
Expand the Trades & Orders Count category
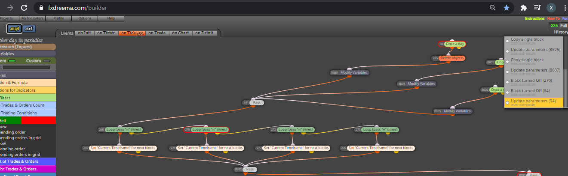[28, 105]
